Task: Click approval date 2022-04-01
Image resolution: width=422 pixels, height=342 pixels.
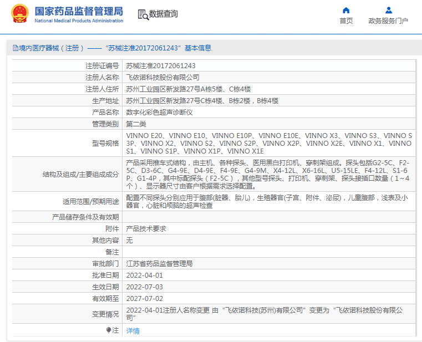Action: pos(145,275)
